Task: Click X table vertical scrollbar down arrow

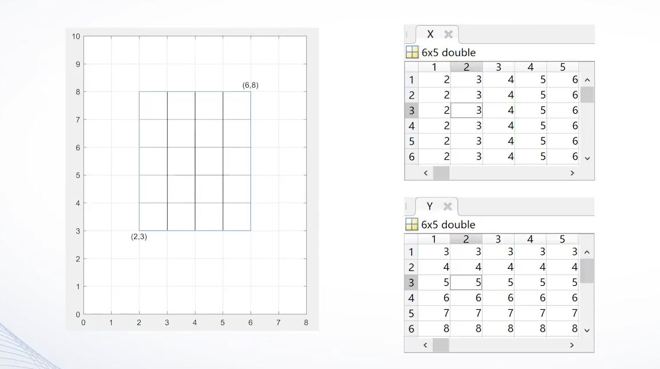Action: (x=587, y=158)
